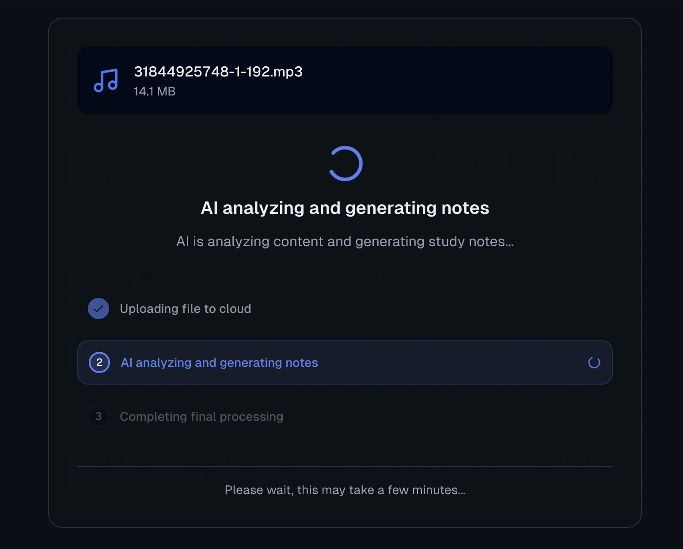Click the file name 31844925748-1-192.mp3
The width and height of the screenshot is (683, 549).
pyautogui.click(x=218, y=72)
